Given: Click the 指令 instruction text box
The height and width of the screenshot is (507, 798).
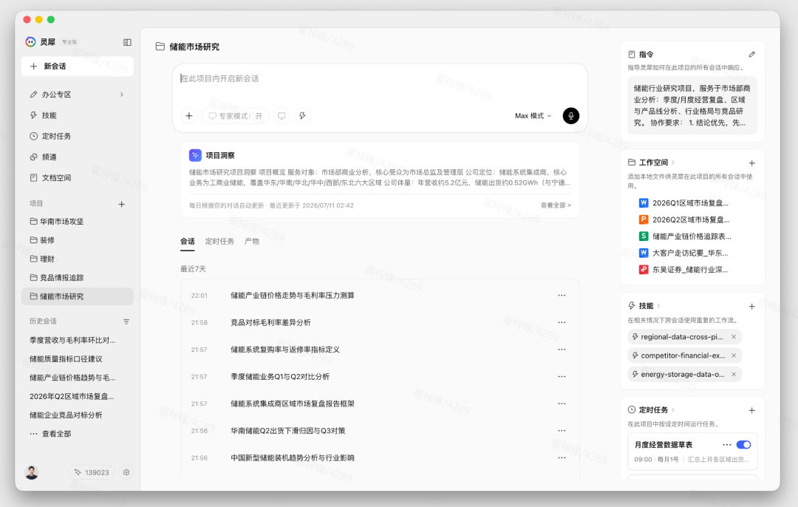Looking at the screenshot, I should pyautogui.click(x=692, y=106).
